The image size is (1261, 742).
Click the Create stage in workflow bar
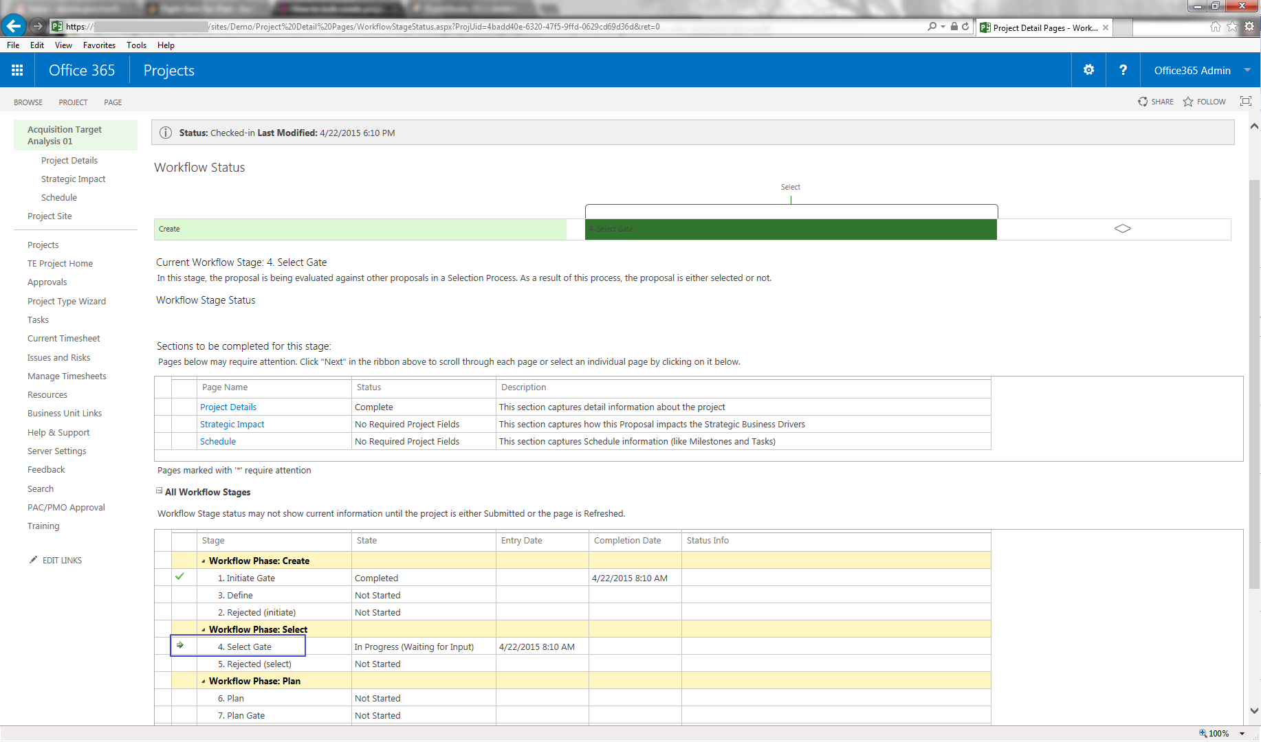(x=360, y=229)
